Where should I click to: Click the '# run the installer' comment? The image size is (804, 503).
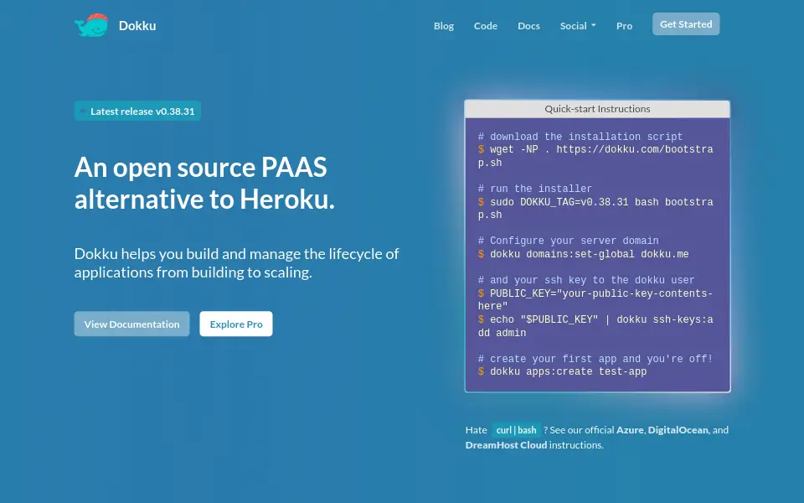tap(535, 189)
